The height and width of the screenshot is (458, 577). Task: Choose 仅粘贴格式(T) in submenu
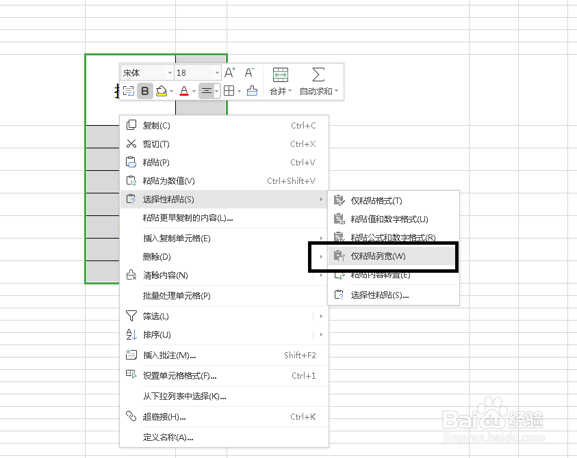pos(394,201)
